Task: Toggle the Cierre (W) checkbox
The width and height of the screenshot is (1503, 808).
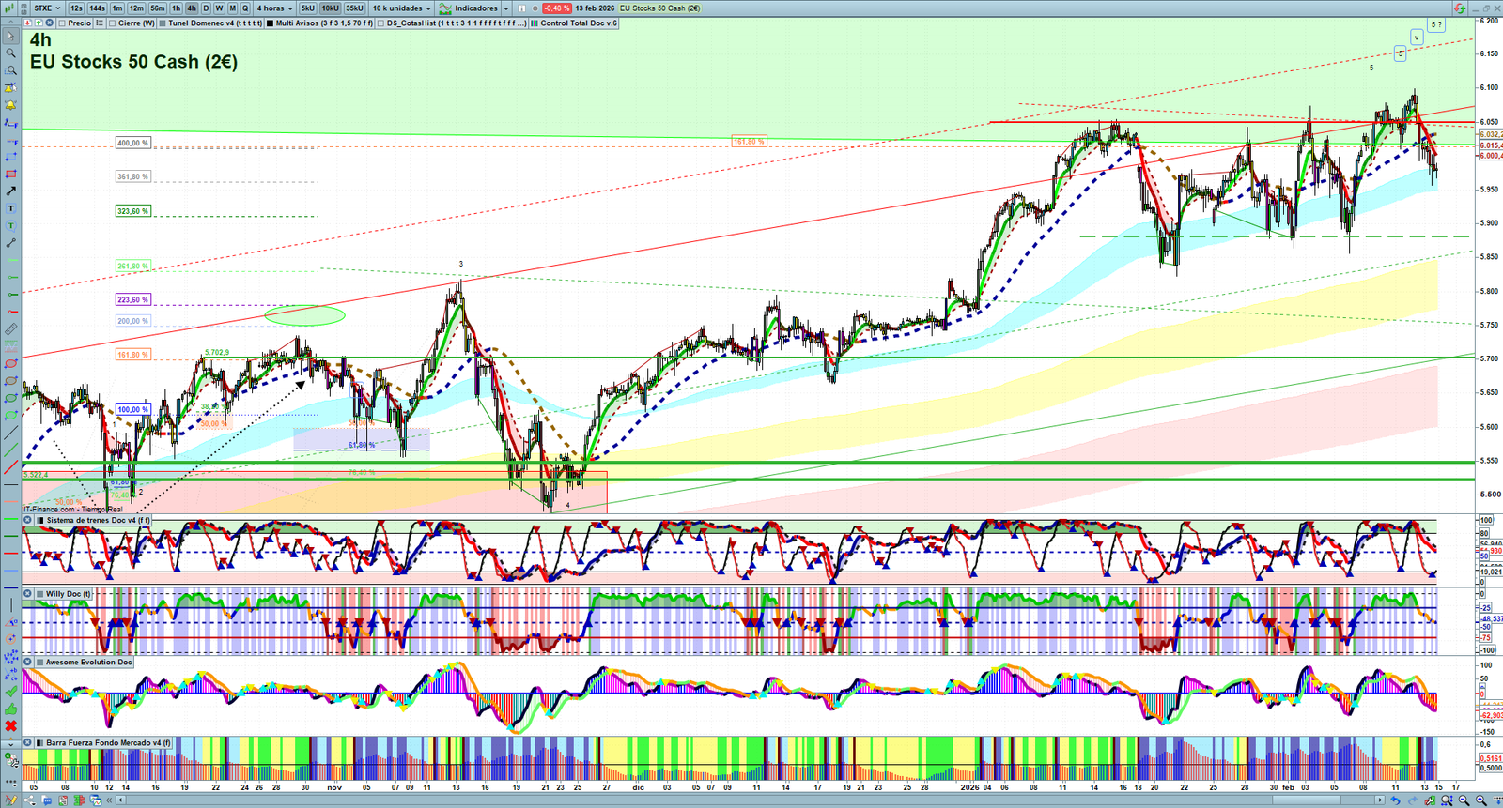Action: click(x=113, y=23)
